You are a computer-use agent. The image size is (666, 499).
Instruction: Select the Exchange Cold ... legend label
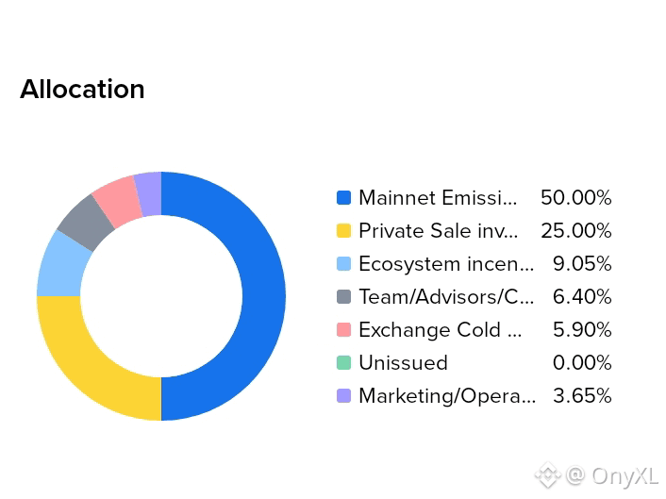440,330
